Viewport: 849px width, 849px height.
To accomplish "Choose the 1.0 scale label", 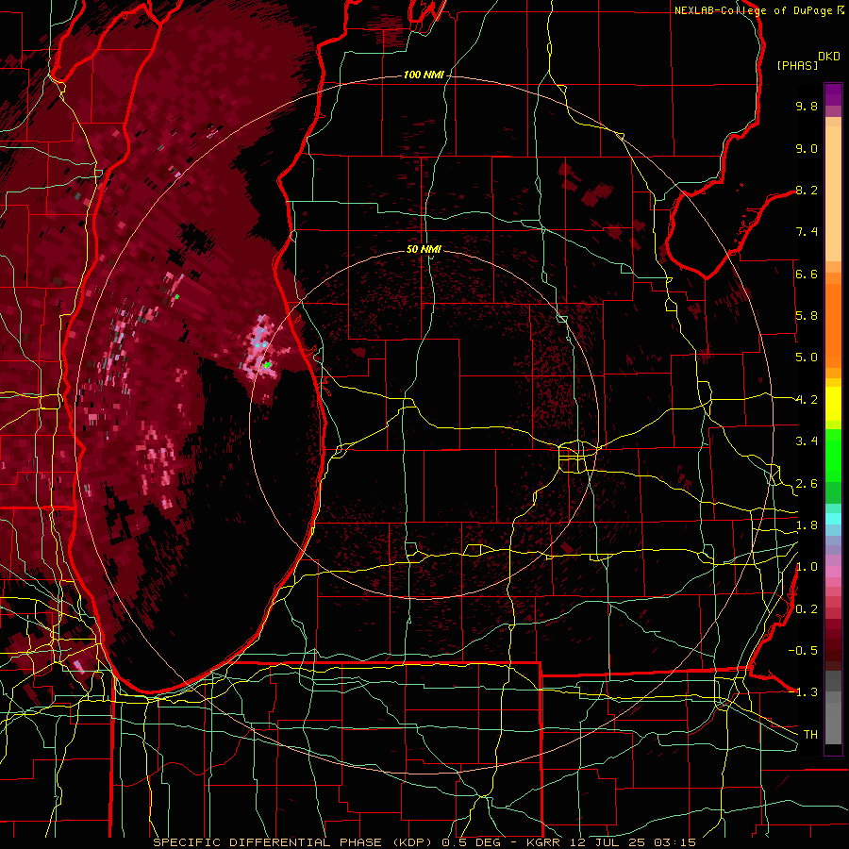I will [x=807, y=567].
